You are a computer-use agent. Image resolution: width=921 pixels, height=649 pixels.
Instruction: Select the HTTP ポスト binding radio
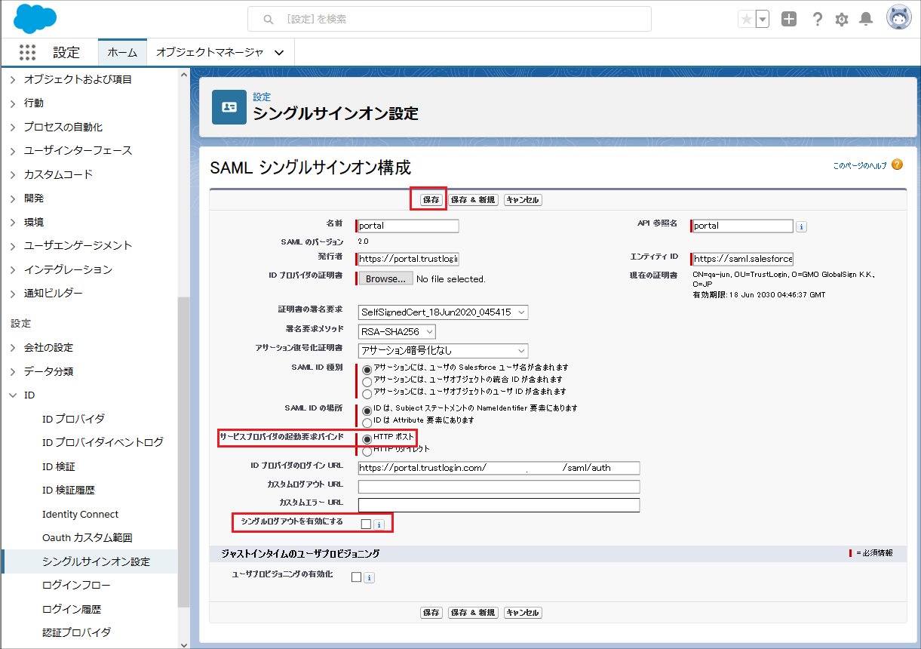[367, 438]
